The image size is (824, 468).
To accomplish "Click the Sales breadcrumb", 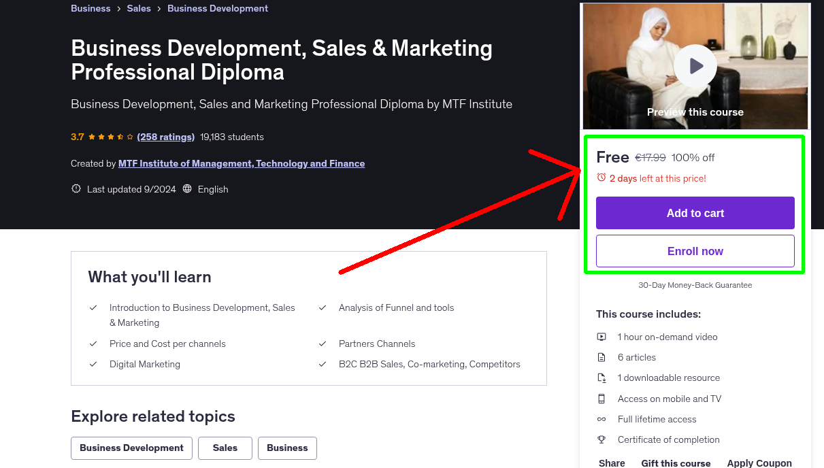I will click(139, 8).
